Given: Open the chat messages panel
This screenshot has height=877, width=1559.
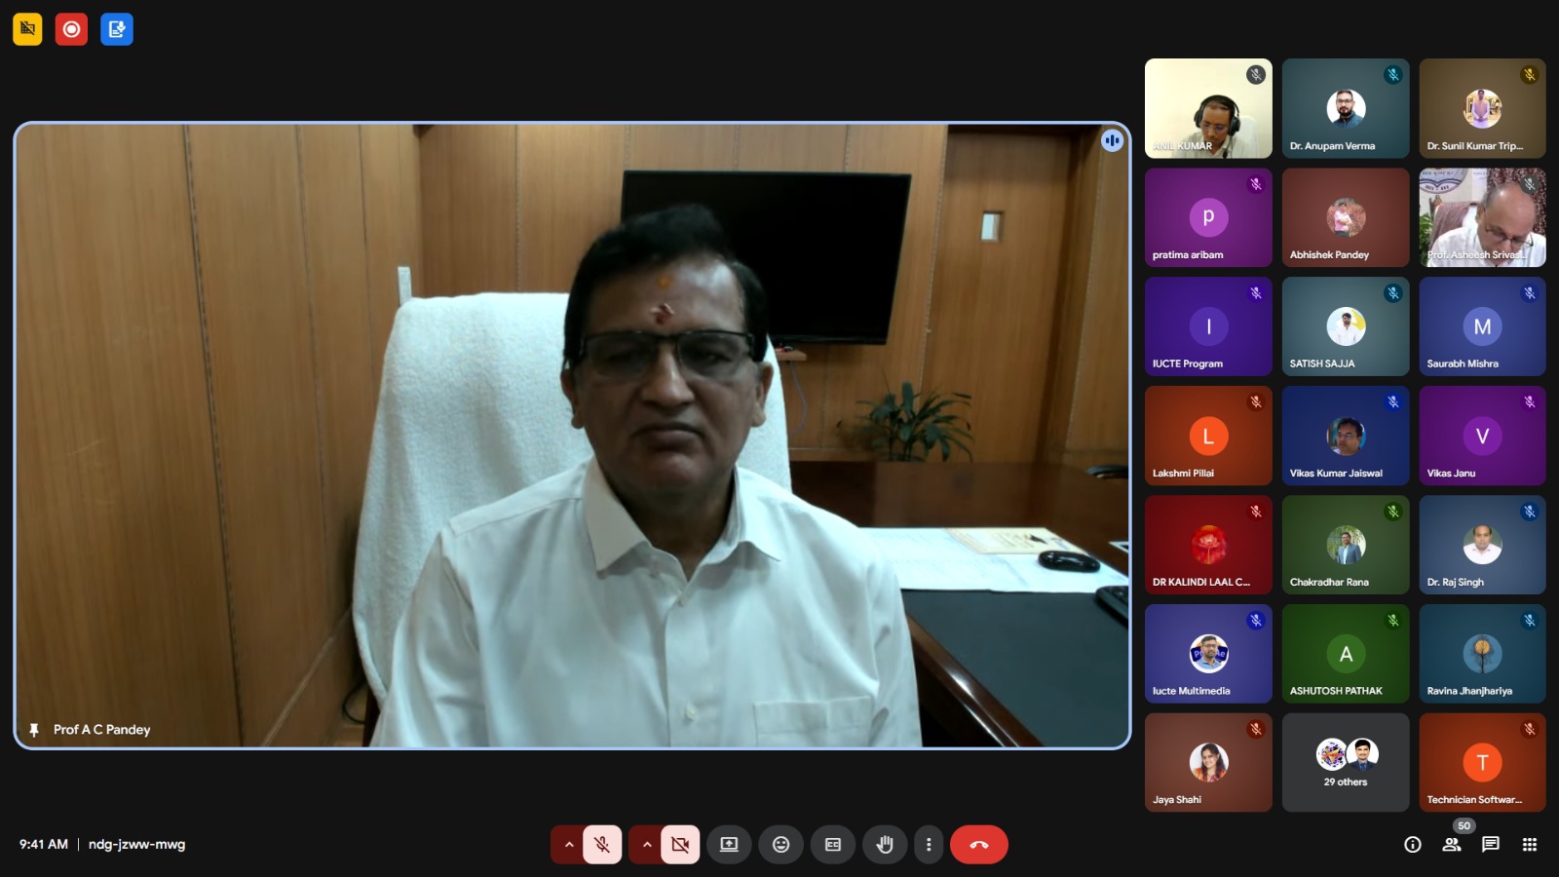Looking at the screenshot, I should coord(1490,845).
